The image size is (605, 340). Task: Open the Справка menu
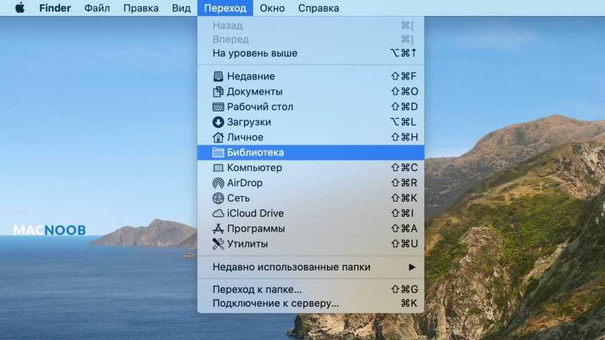[318, 8]
